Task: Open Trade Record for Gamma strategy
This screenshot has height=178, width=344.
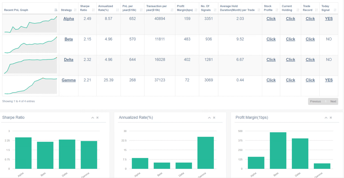Action: 310,80
